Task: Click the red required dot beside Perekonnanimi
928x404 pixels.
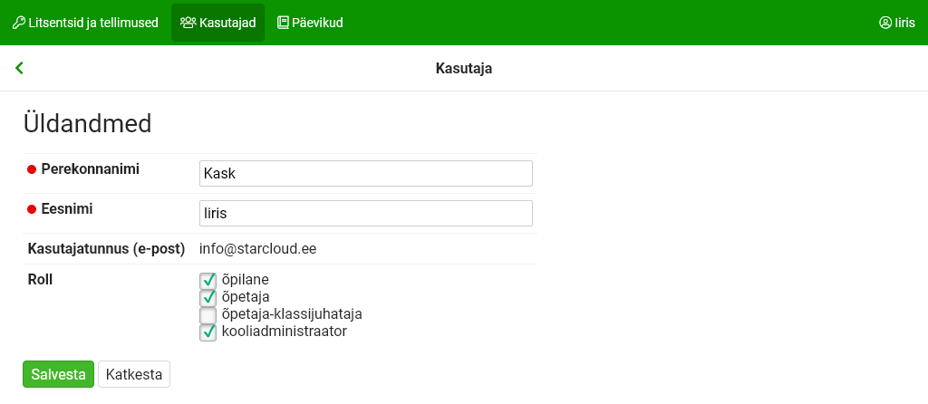Action: click(32, 169)
